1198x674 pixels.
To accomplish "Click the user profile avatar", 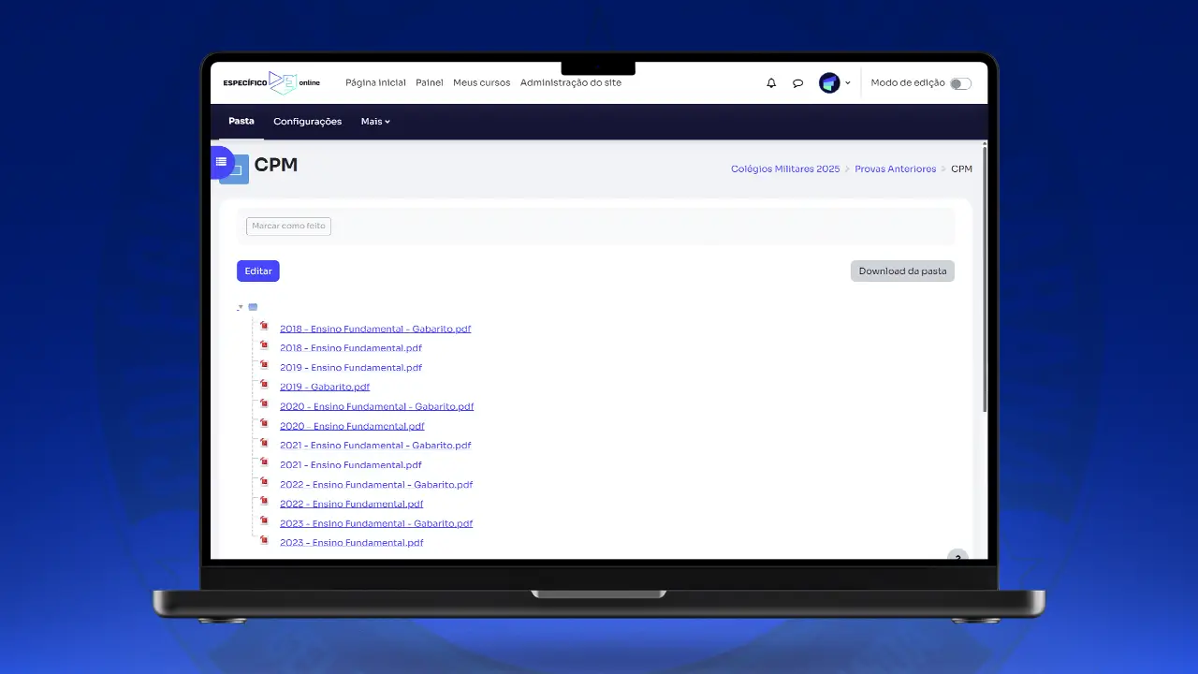I will pos(829,83).
